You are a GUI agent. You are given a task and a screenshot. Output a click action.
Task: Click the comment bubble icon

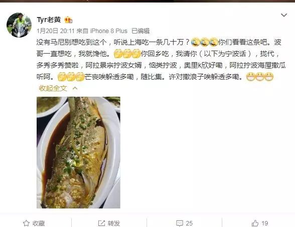[x=180, y=223]
